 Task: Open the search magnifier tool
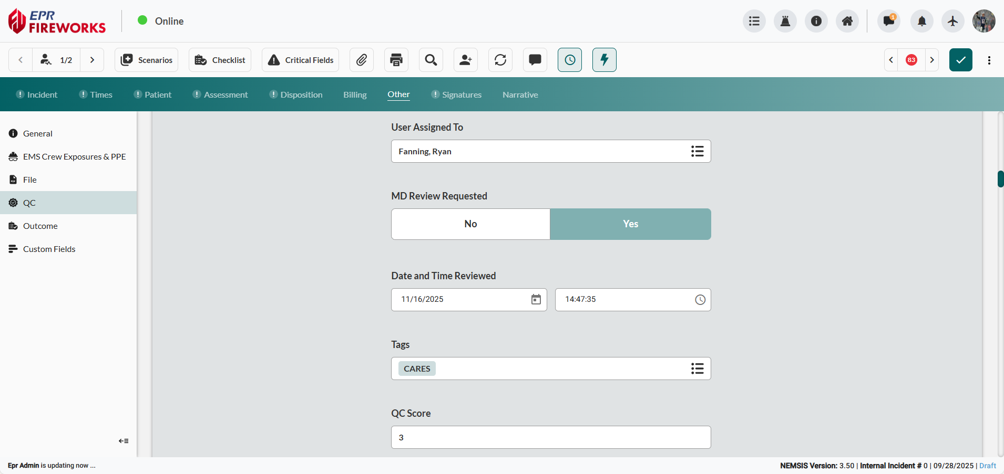(431, 60)
